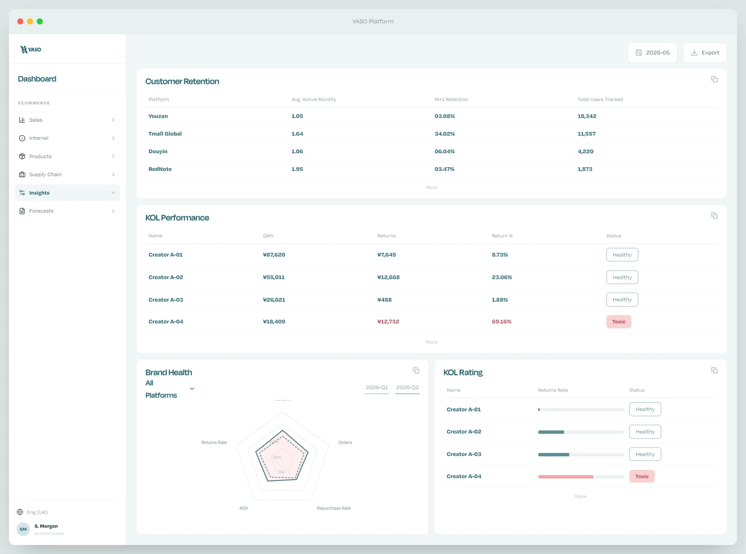Expand the Forecasts chevron
746x554 pixels.
pos(113,211)
